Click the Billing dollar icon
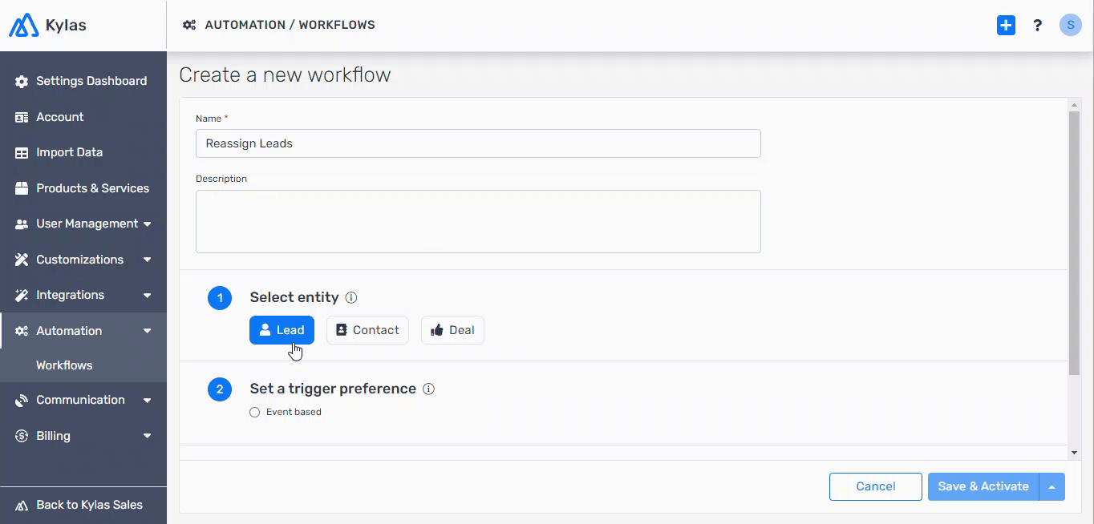 click(x=22, y=436)
